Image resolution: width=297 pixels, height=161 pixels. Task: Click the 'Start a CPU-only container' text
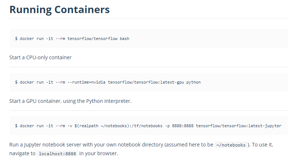pos(40,57)
